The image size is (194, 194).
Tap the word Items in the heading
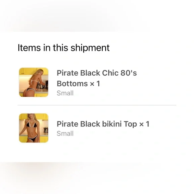pos(29,48)
